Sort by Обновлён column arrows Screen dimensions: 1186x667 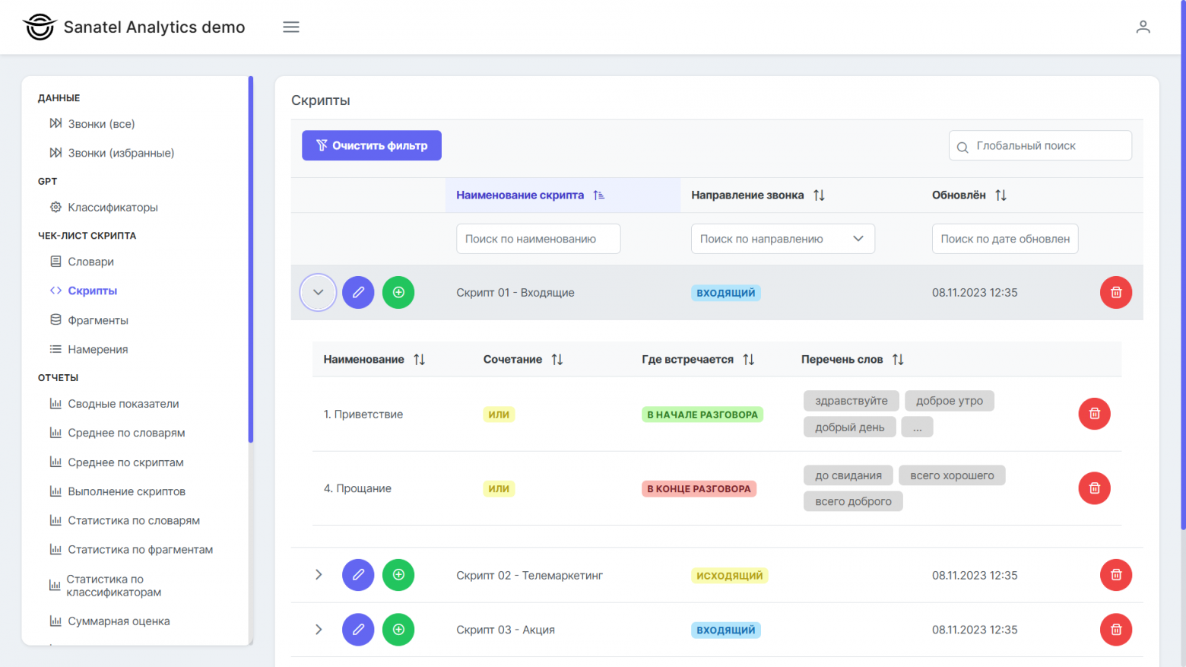tap(1000, 195)
